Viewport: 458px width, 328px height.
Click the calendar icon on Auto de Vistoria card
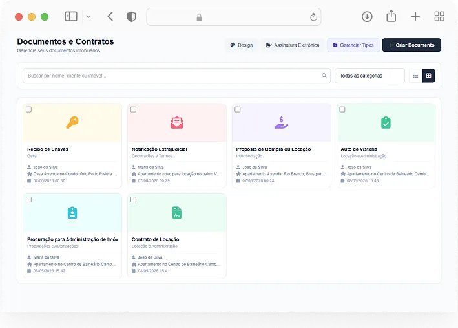pos(342,181)
